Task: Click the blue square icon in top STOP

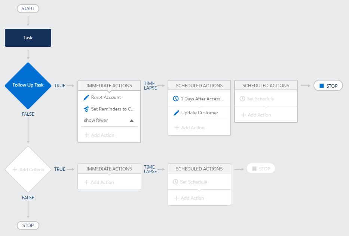Action: pyautogui.click(x=322, y=86)
